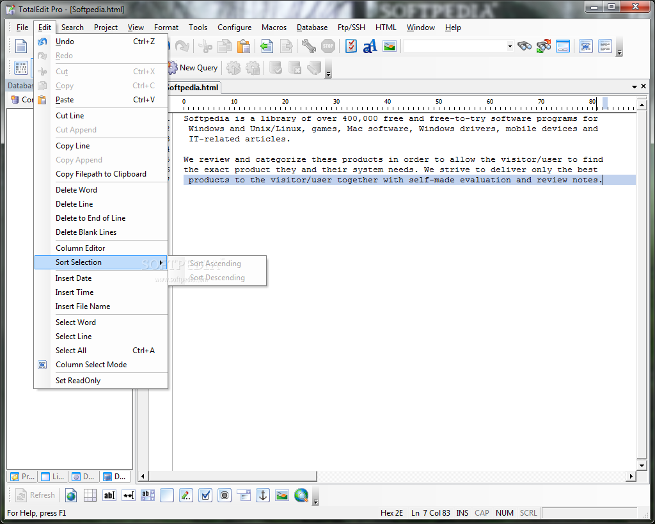Click the Refresh button in bottom toolbar
Screen dimensions: 655x524
point(35,495)
